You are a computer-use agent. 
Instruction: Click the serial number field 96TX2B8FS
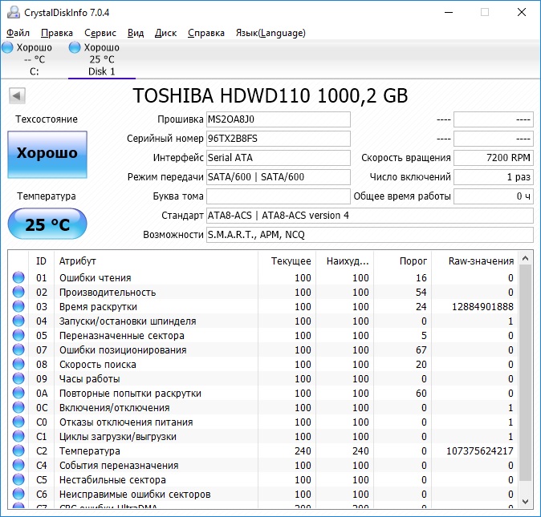(x=278, y=139)
